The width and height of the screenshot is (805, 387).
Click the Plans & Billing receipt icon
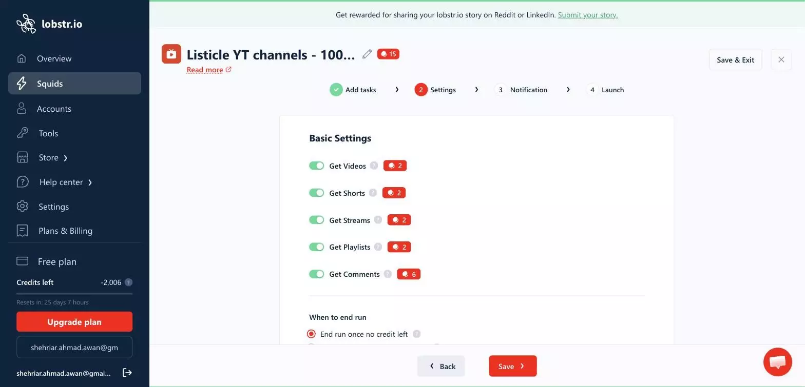pos(22,231)
